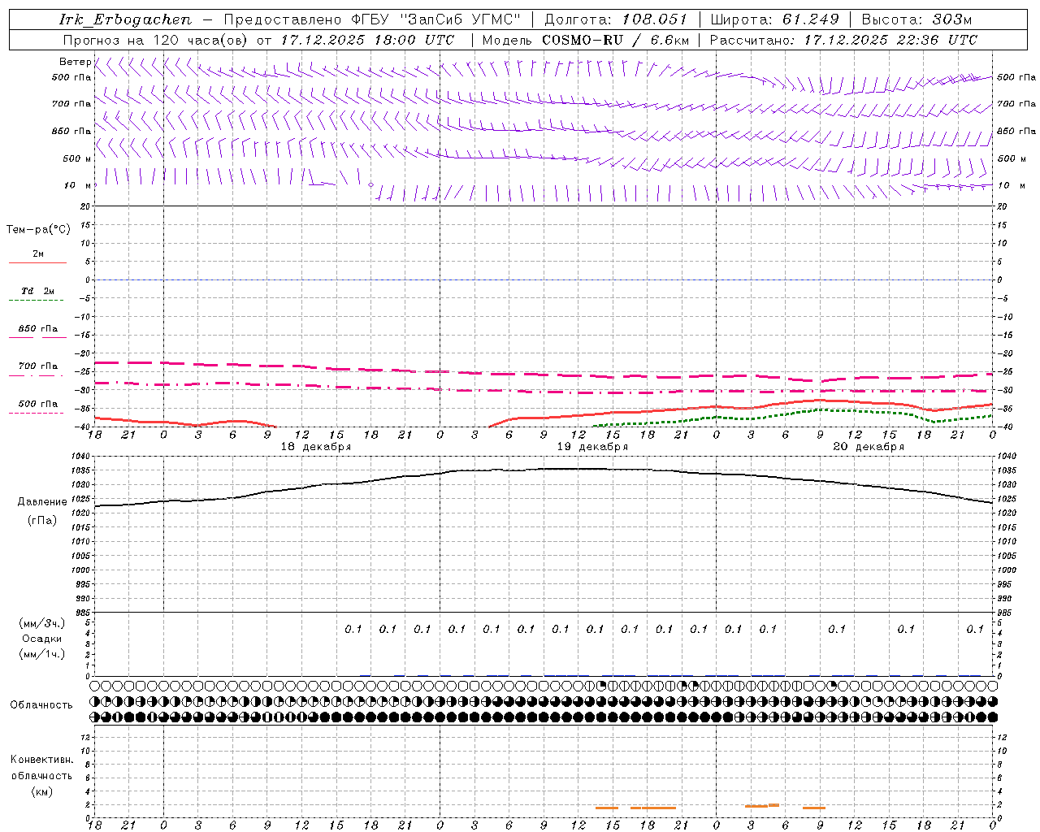This screenshot has width=1040, height=832.
Task: Click the text 'Прогноз на 120 часа(ов)'
Action: 156,40
